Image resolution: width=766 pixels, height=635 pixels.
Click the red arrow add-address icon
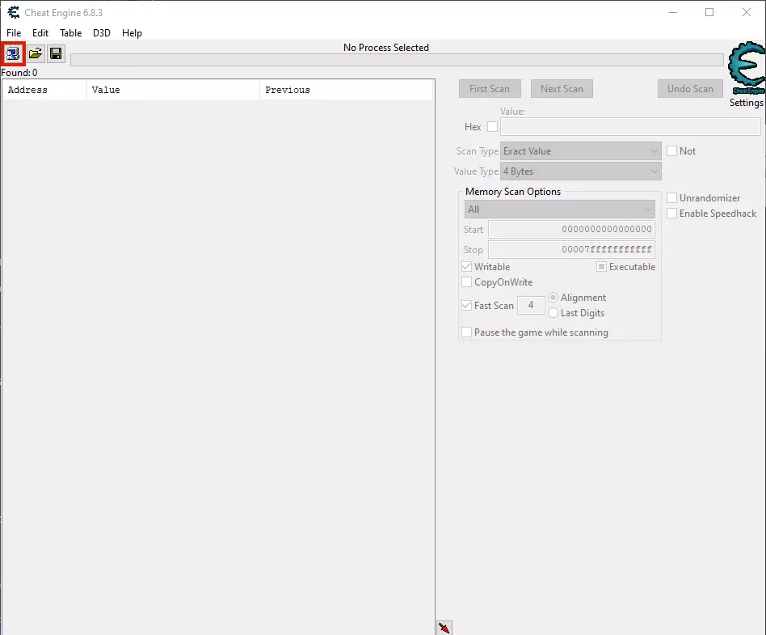pos(444,628)
